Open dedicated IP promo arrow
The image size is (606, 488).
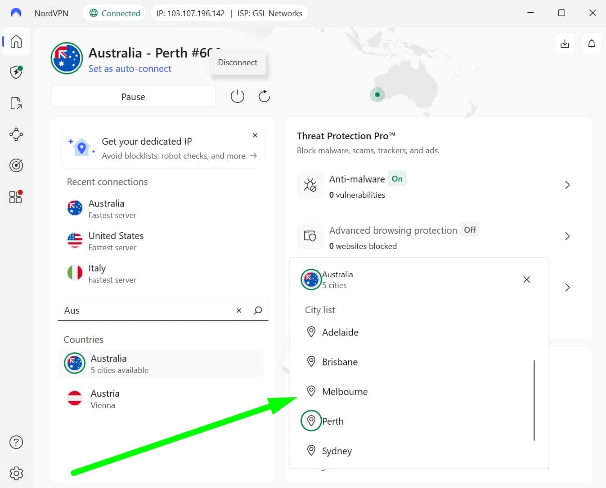tap(253, 155)
